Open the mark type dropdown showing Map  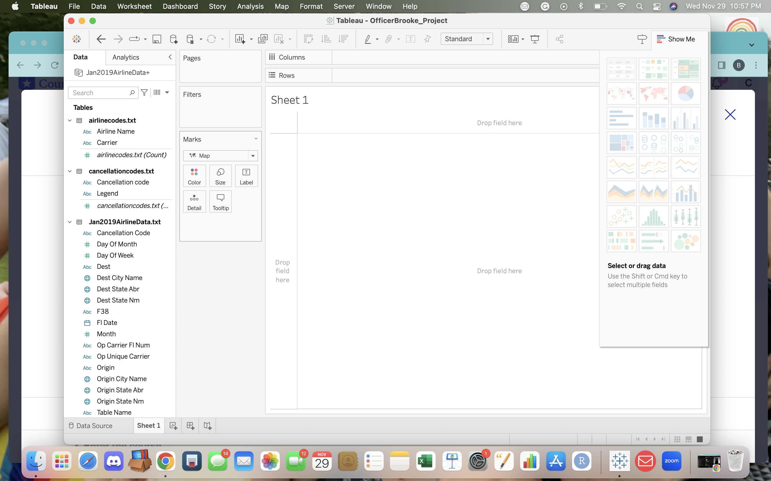[253, 156]
